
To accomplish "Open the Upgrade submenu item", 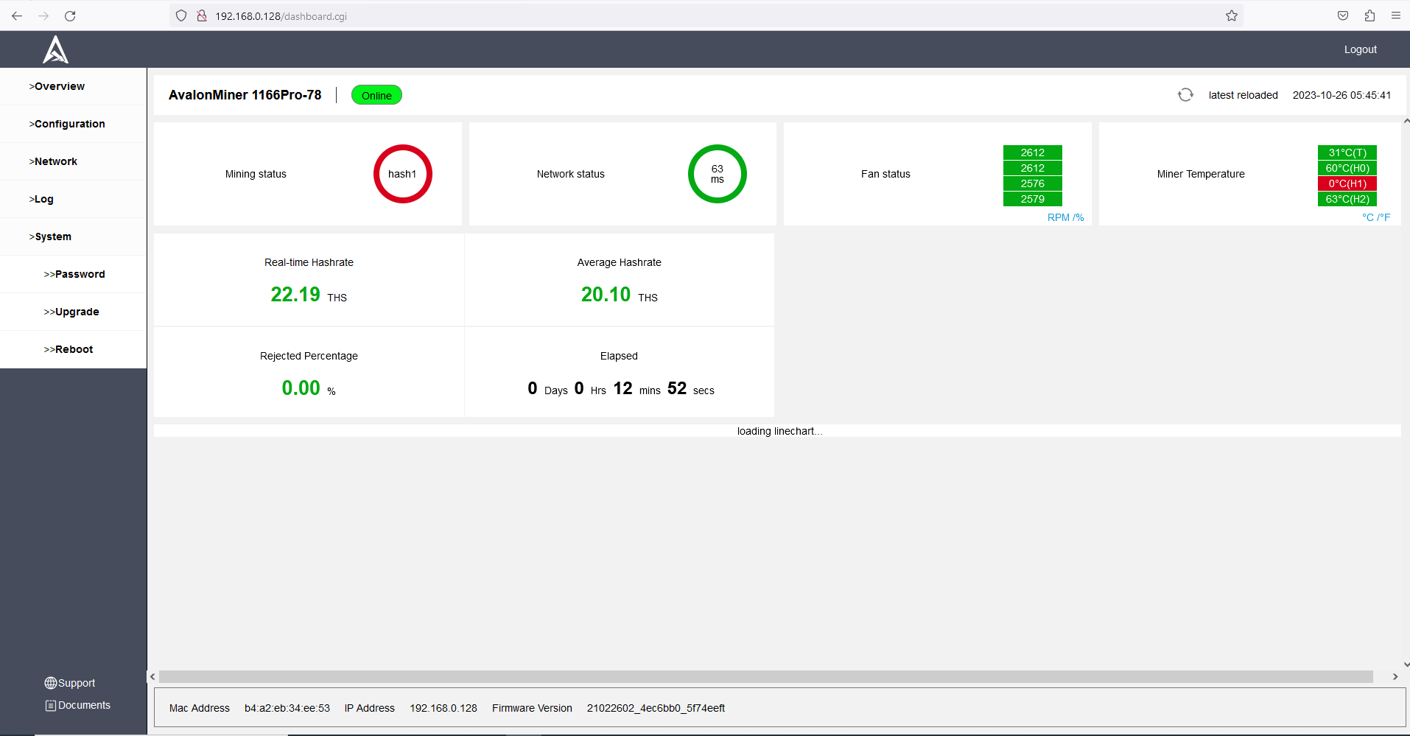I will [73, 312].
